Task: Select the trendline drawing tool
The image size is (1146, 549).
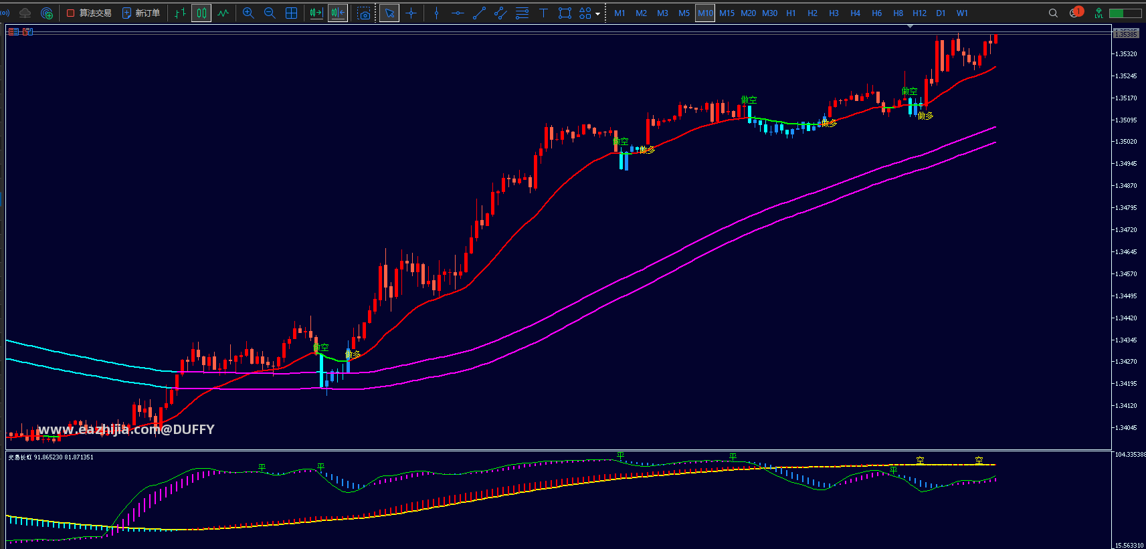Action: pos(479,13)
